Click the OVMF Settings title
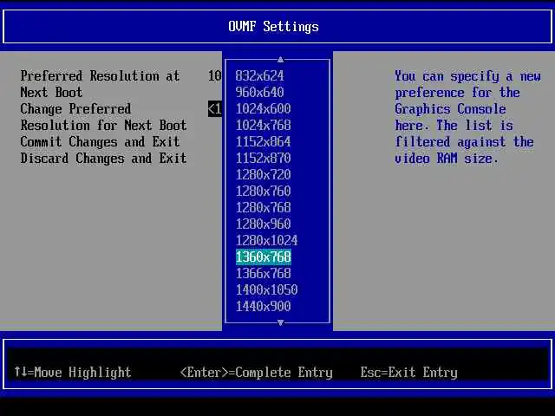The image size is (555, 416). click(273, 27)
